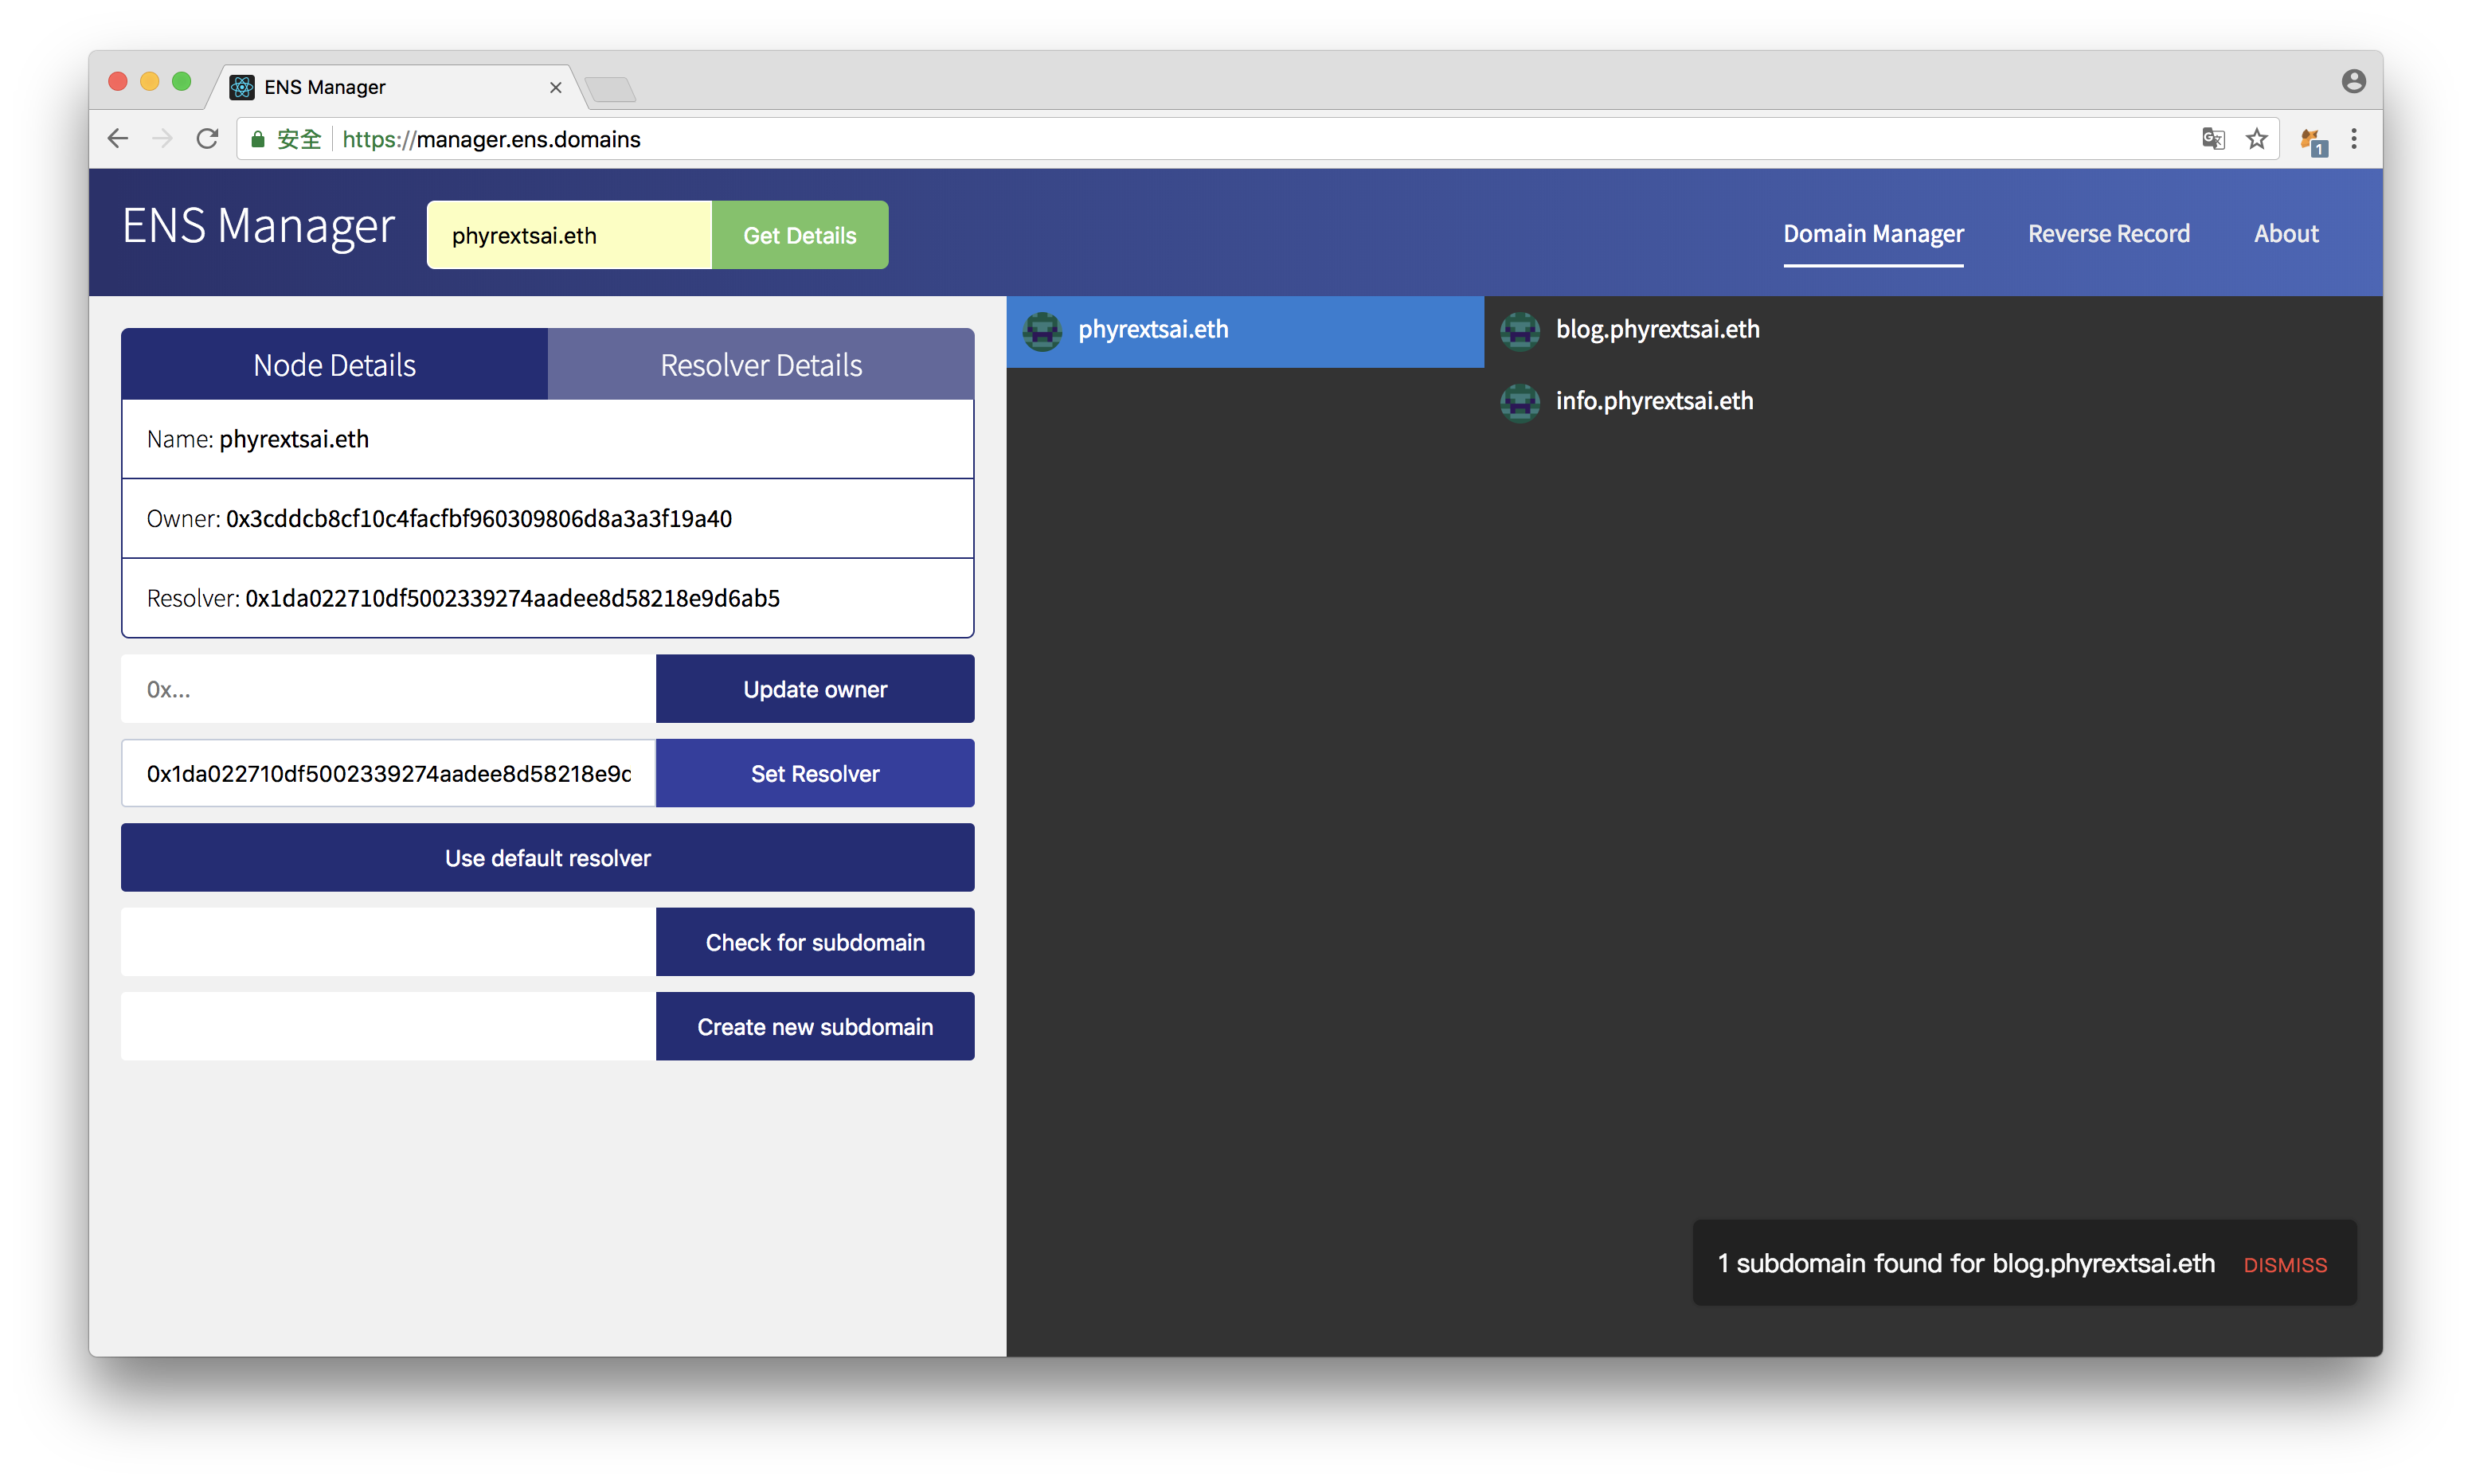Screen dimensions: 2472x1484
Task: Open the Chrome three-dot menu
Action: point(2354,139)
